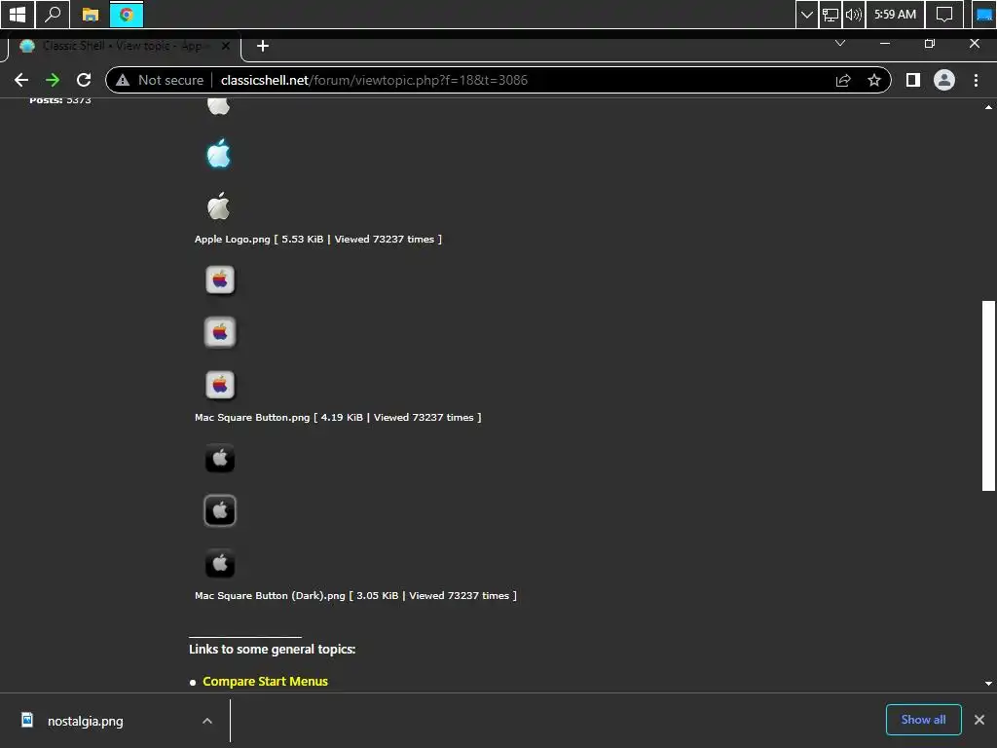Viewport: 997px width, 748px height.
Task: Reload the current page
Action: (x=84, y=80)
